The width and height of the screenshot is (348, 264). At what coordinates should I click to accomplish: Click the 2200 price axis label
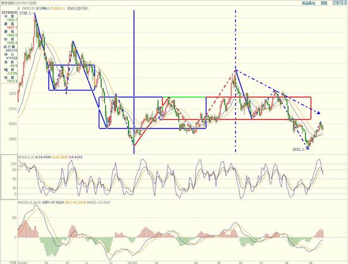pyautogui.click(x=13, y=94)
